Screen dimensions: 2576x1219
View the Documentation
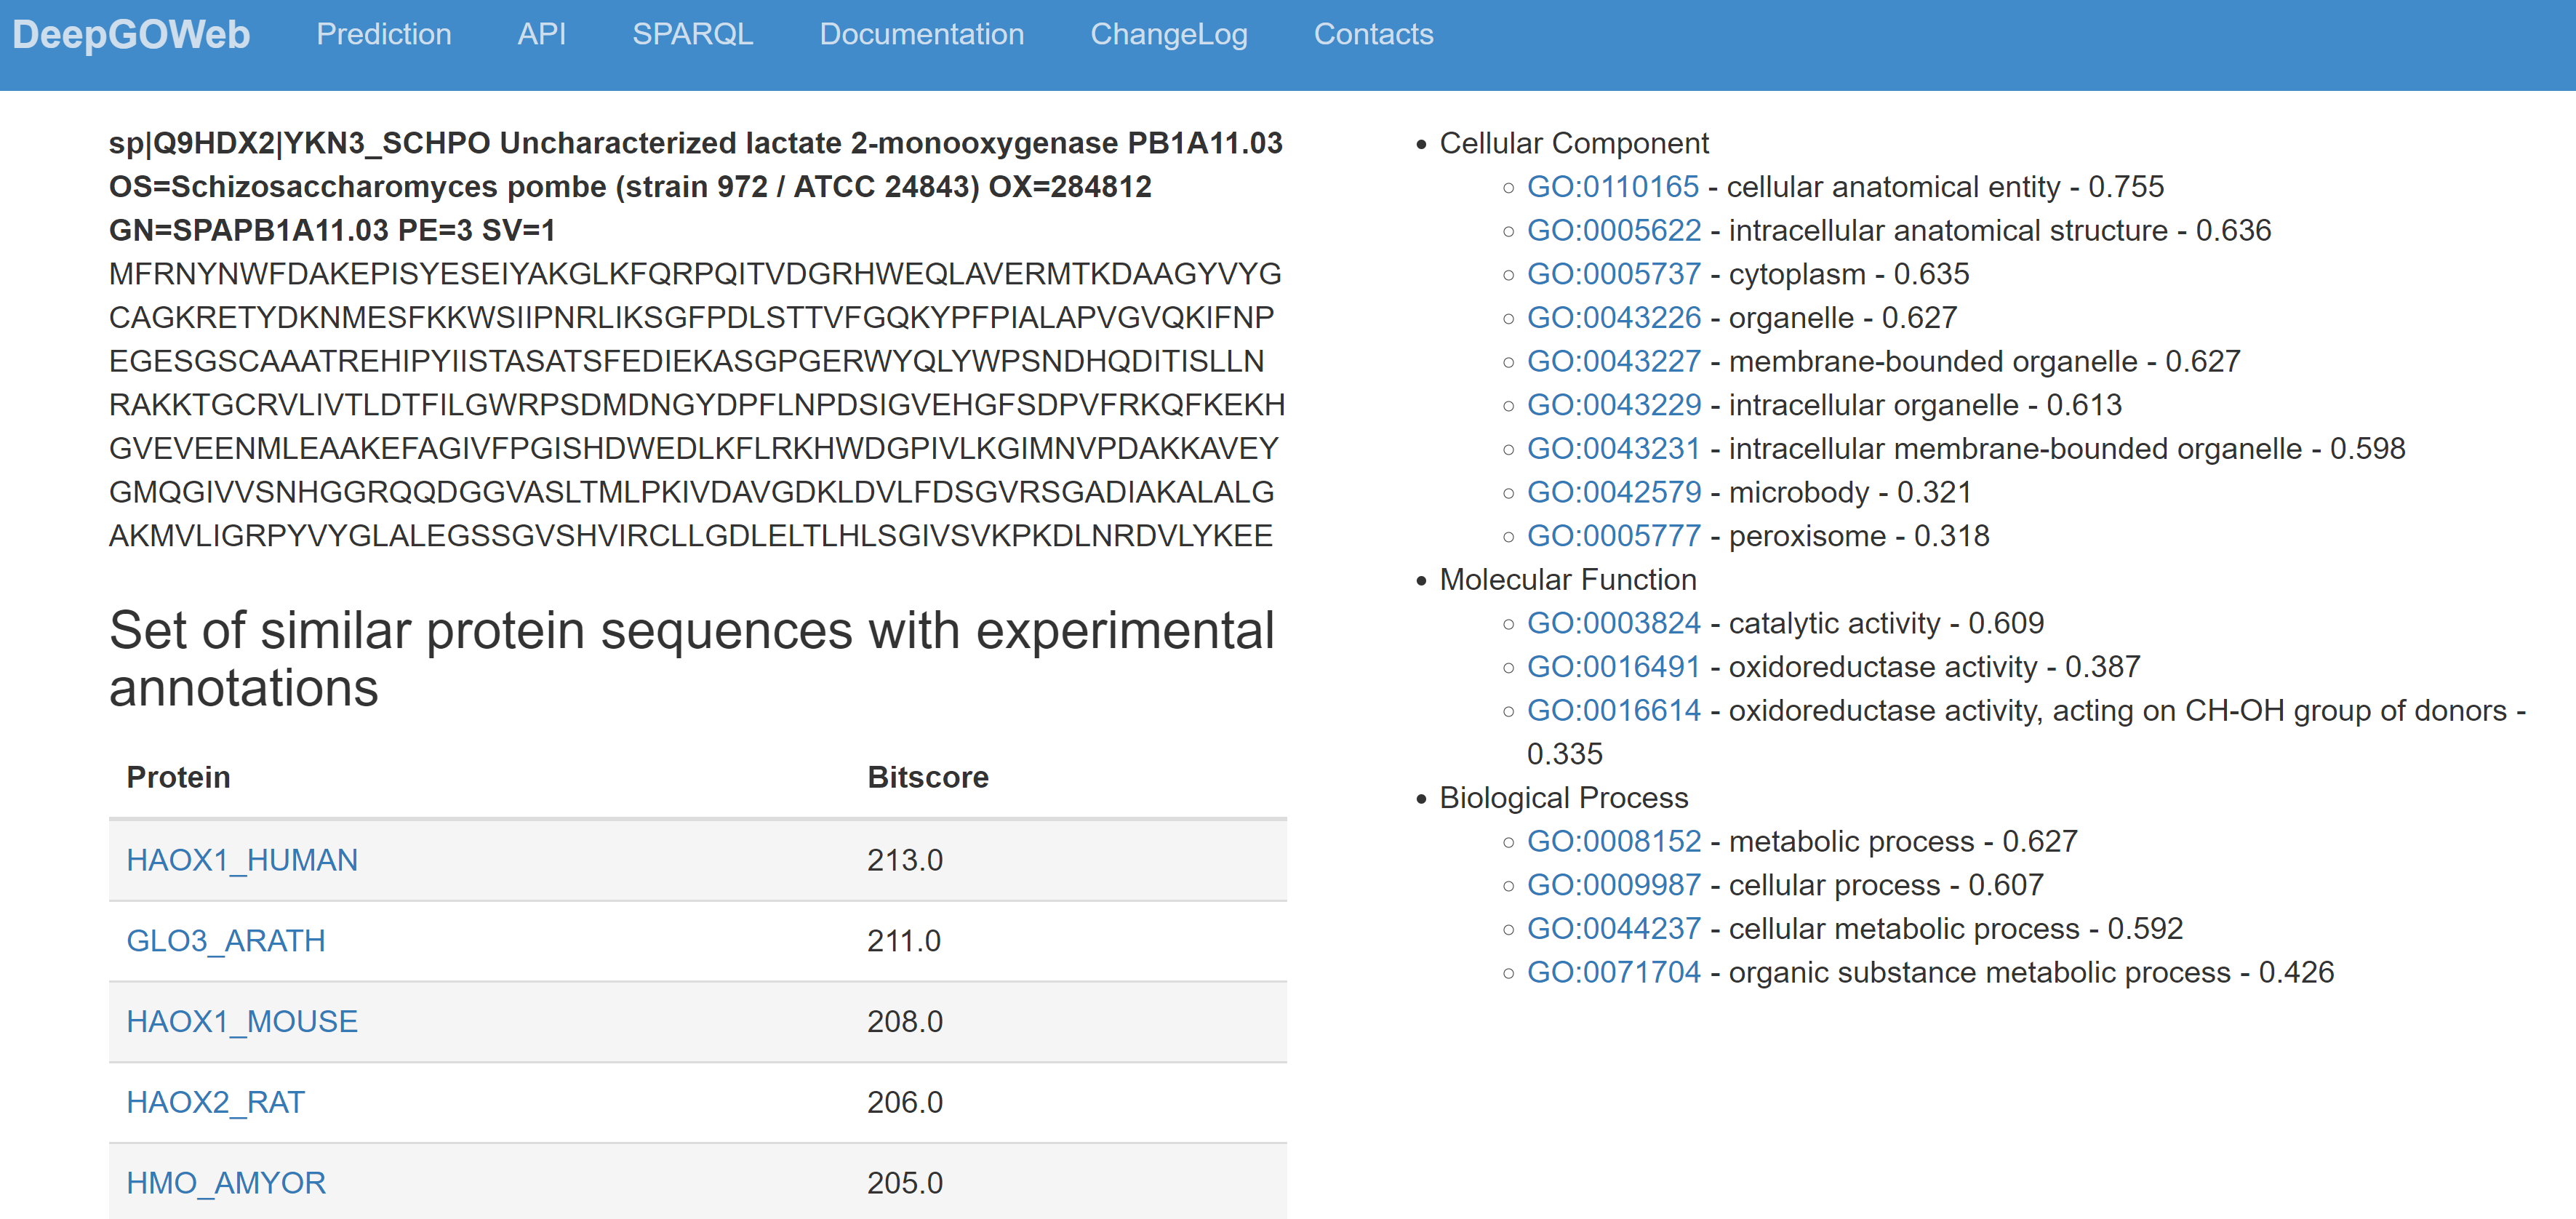(921, 34)
